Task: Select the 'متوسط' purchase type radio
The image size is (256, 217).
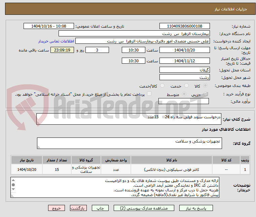Action: tap(184, 94)
